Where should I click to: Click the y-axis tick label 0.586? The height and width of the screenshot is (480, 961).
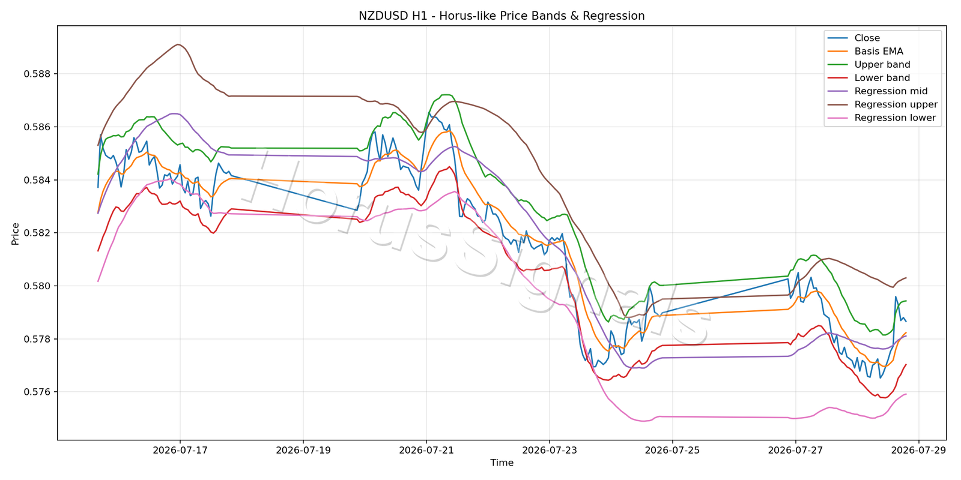[x=37, y=127]
